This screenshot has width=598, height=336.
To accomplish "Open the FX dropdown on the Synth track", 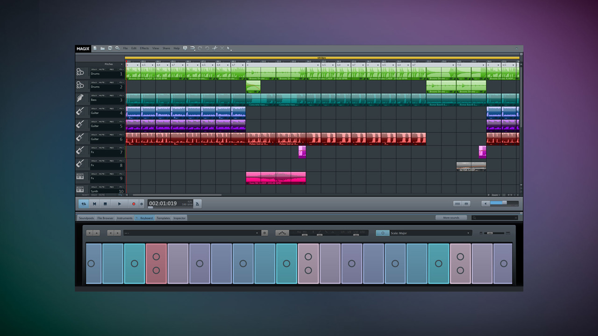I will pos(120,187).
